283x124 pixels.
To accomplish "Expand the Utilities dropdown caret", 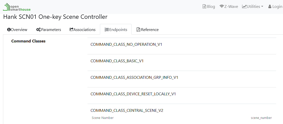I will click(x=262, y=7).
